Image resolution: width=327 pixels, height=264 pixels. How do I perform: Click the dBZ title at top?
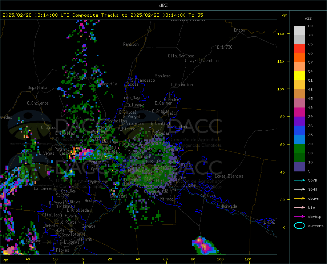[x=163, y=5]
